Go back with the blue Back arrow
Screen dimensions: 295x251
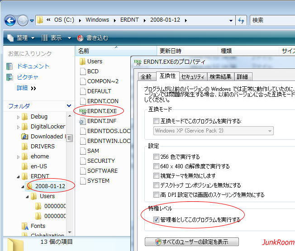pos(10,20)
